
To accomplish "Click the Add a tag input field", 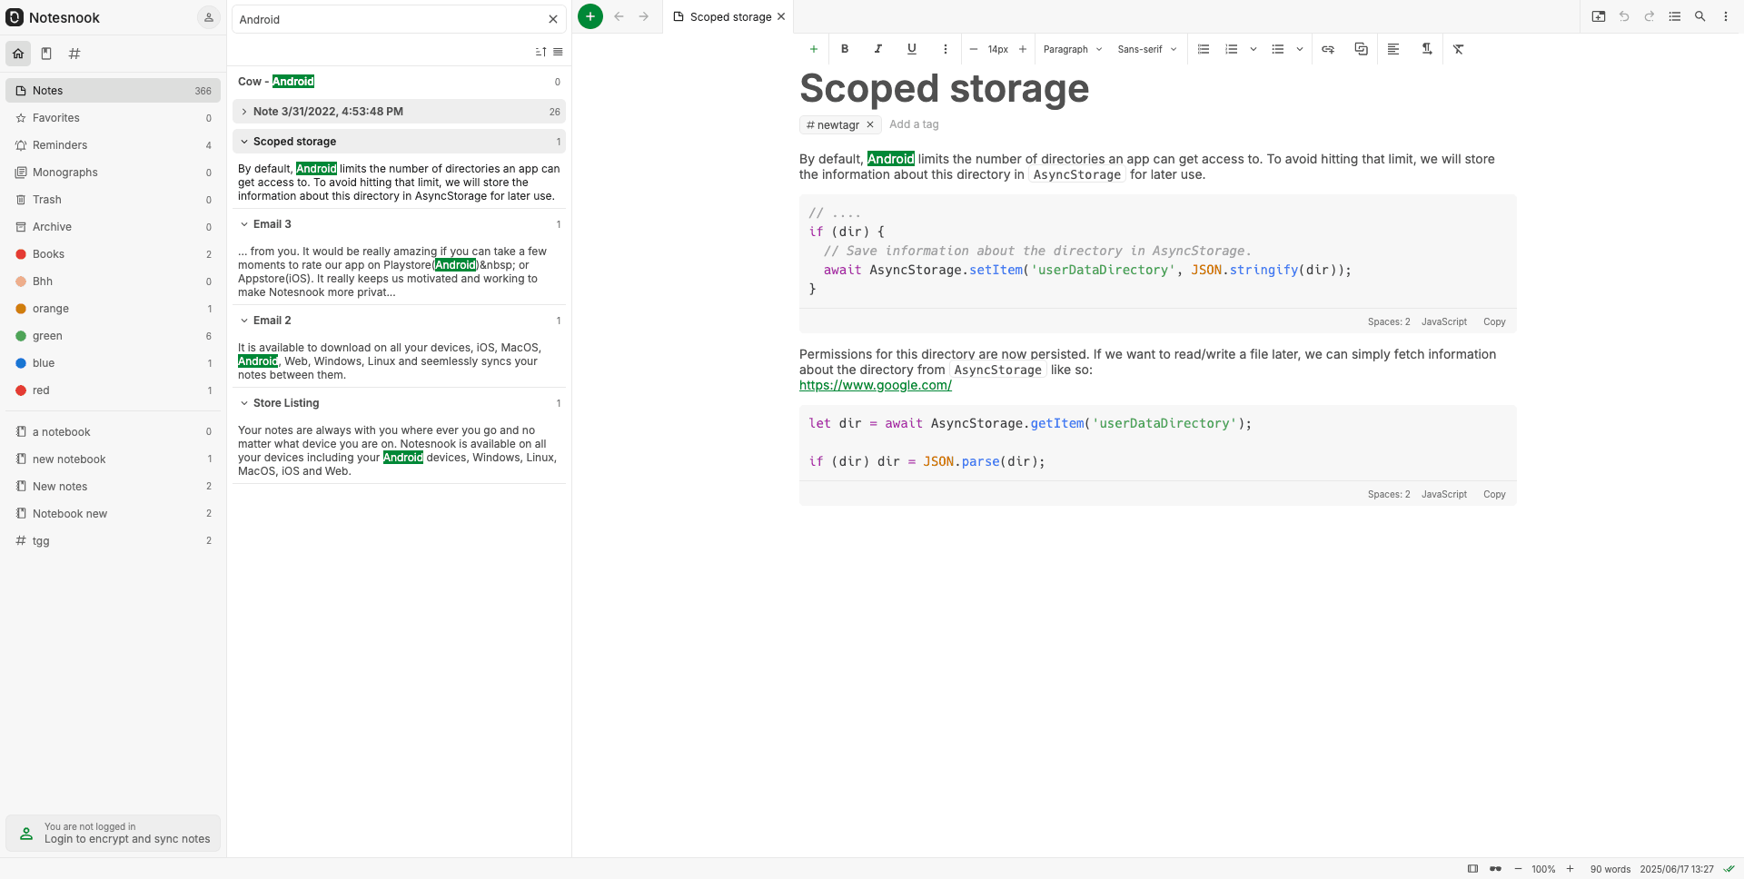I will 914,124.
